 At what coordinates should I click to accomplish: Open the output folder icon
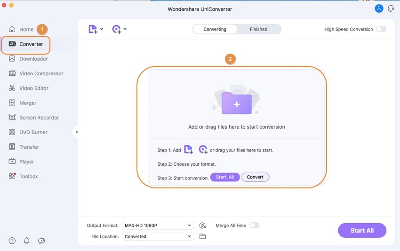[x=202, y=236]
